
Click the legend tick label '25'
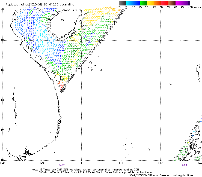[154, 7]
